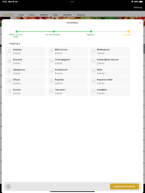Enable the Blattspinat topping
The height and width of the screenshot is (193, 145).
[93, 51]
